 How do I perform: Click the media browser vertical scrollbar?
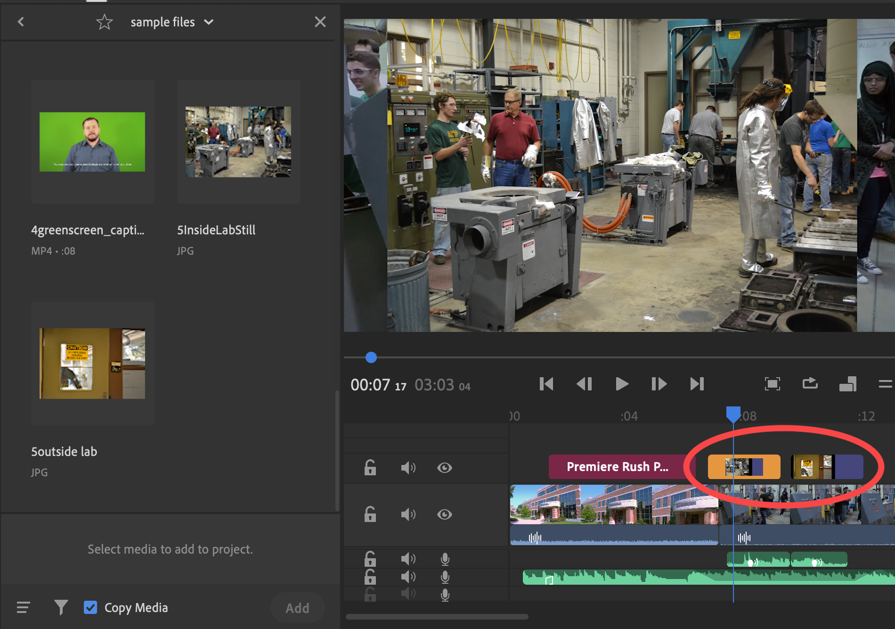point(337,450)
